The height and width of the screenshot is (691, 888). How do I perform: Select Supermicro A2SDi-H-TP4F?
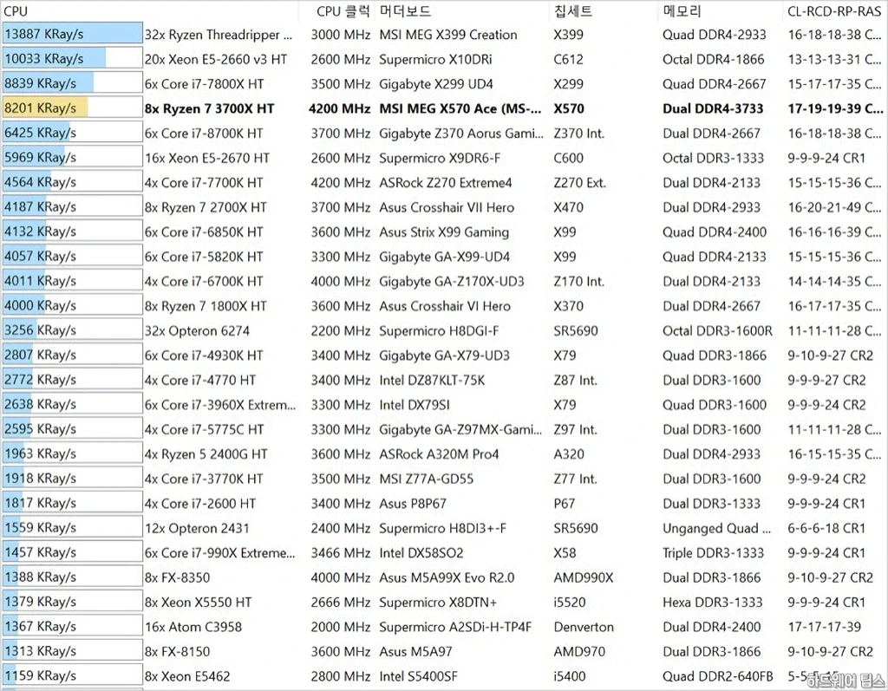(x=455, y=627)
